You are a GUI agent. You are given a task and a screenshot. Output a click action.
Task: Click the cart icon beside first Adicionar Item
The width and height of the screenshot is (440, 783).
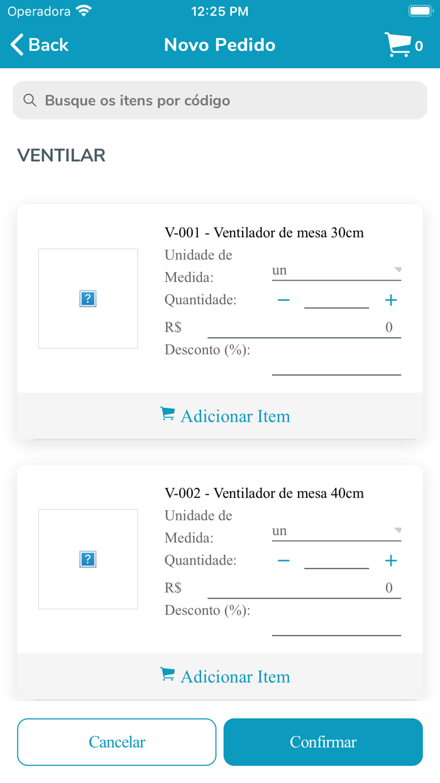pos(168,415)
